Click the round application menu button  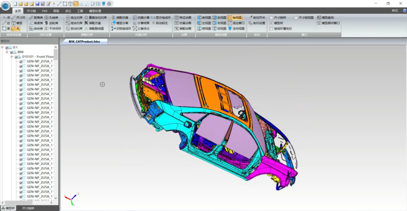click(x=5, y=5)
